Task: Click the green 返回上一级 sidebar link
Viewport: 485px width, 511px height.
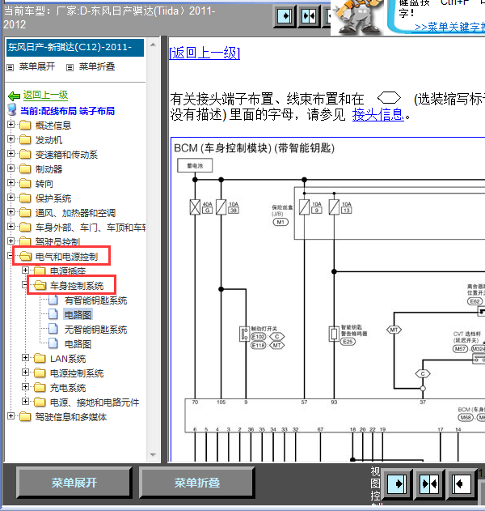Action: click(45, 95)
